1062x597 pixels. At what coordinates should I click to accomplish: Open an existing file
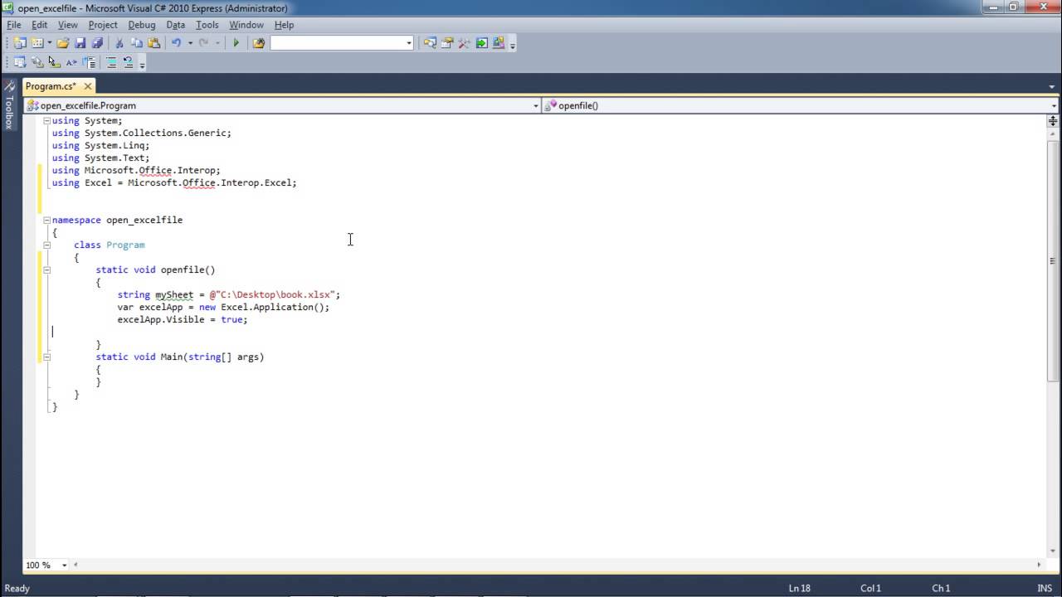pos(62,42)
